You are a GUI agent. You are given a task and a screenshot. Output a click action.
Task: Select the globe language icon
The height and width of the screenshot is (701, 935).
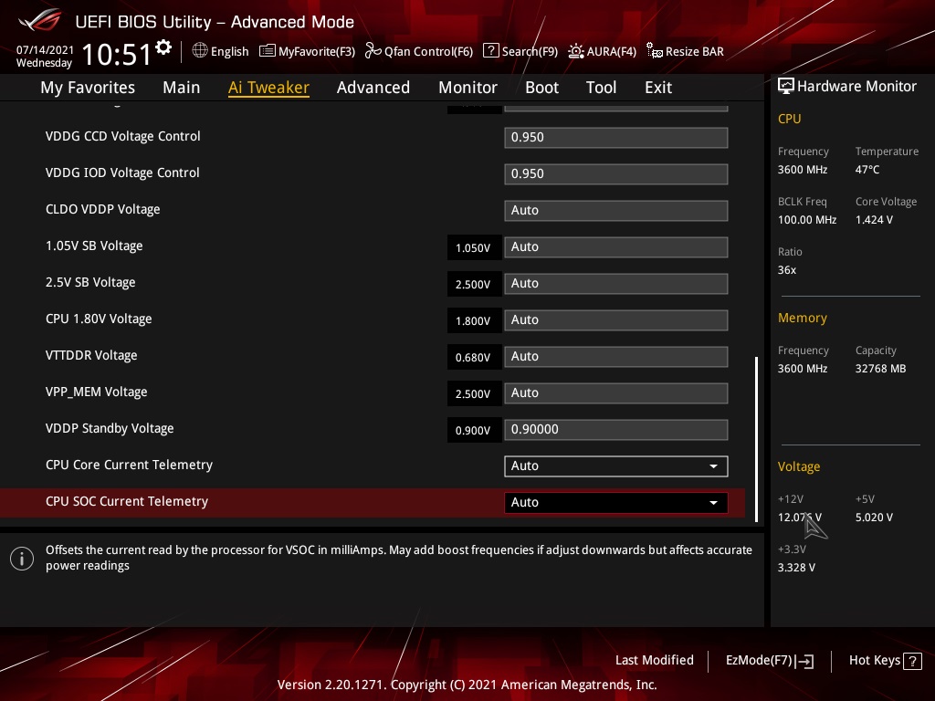point(200,51)
